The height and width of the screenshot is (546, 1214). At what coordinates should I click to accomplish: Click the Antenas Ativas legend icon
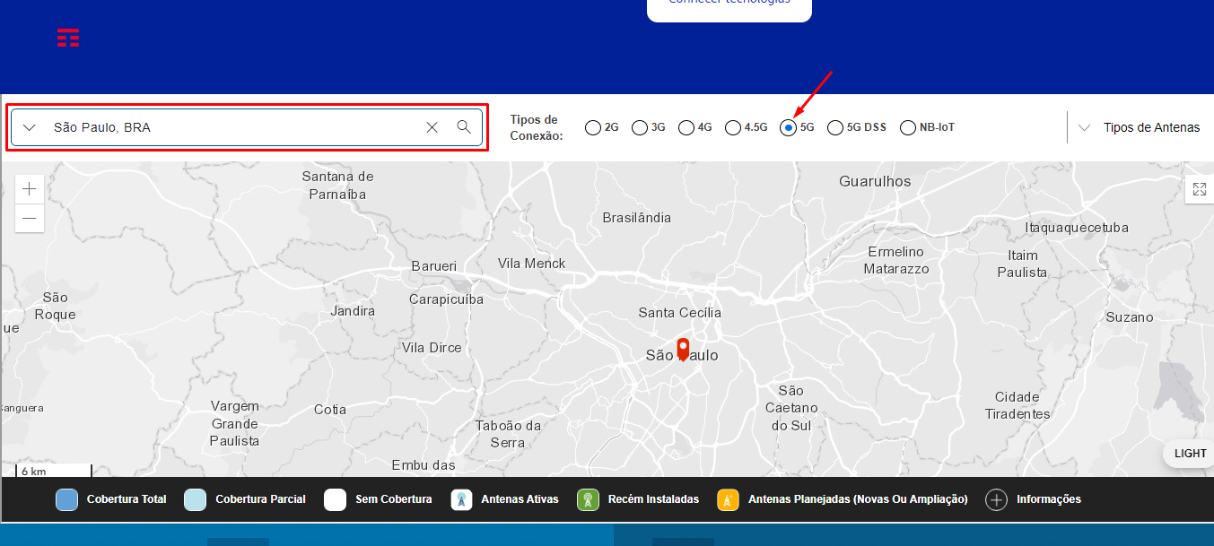(x=461, y=499)
